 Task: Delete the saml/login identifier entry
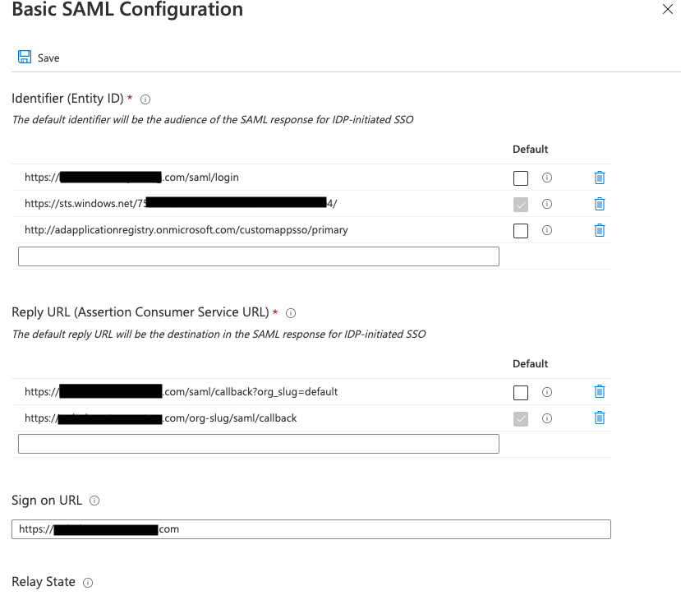tap(600, 178)
